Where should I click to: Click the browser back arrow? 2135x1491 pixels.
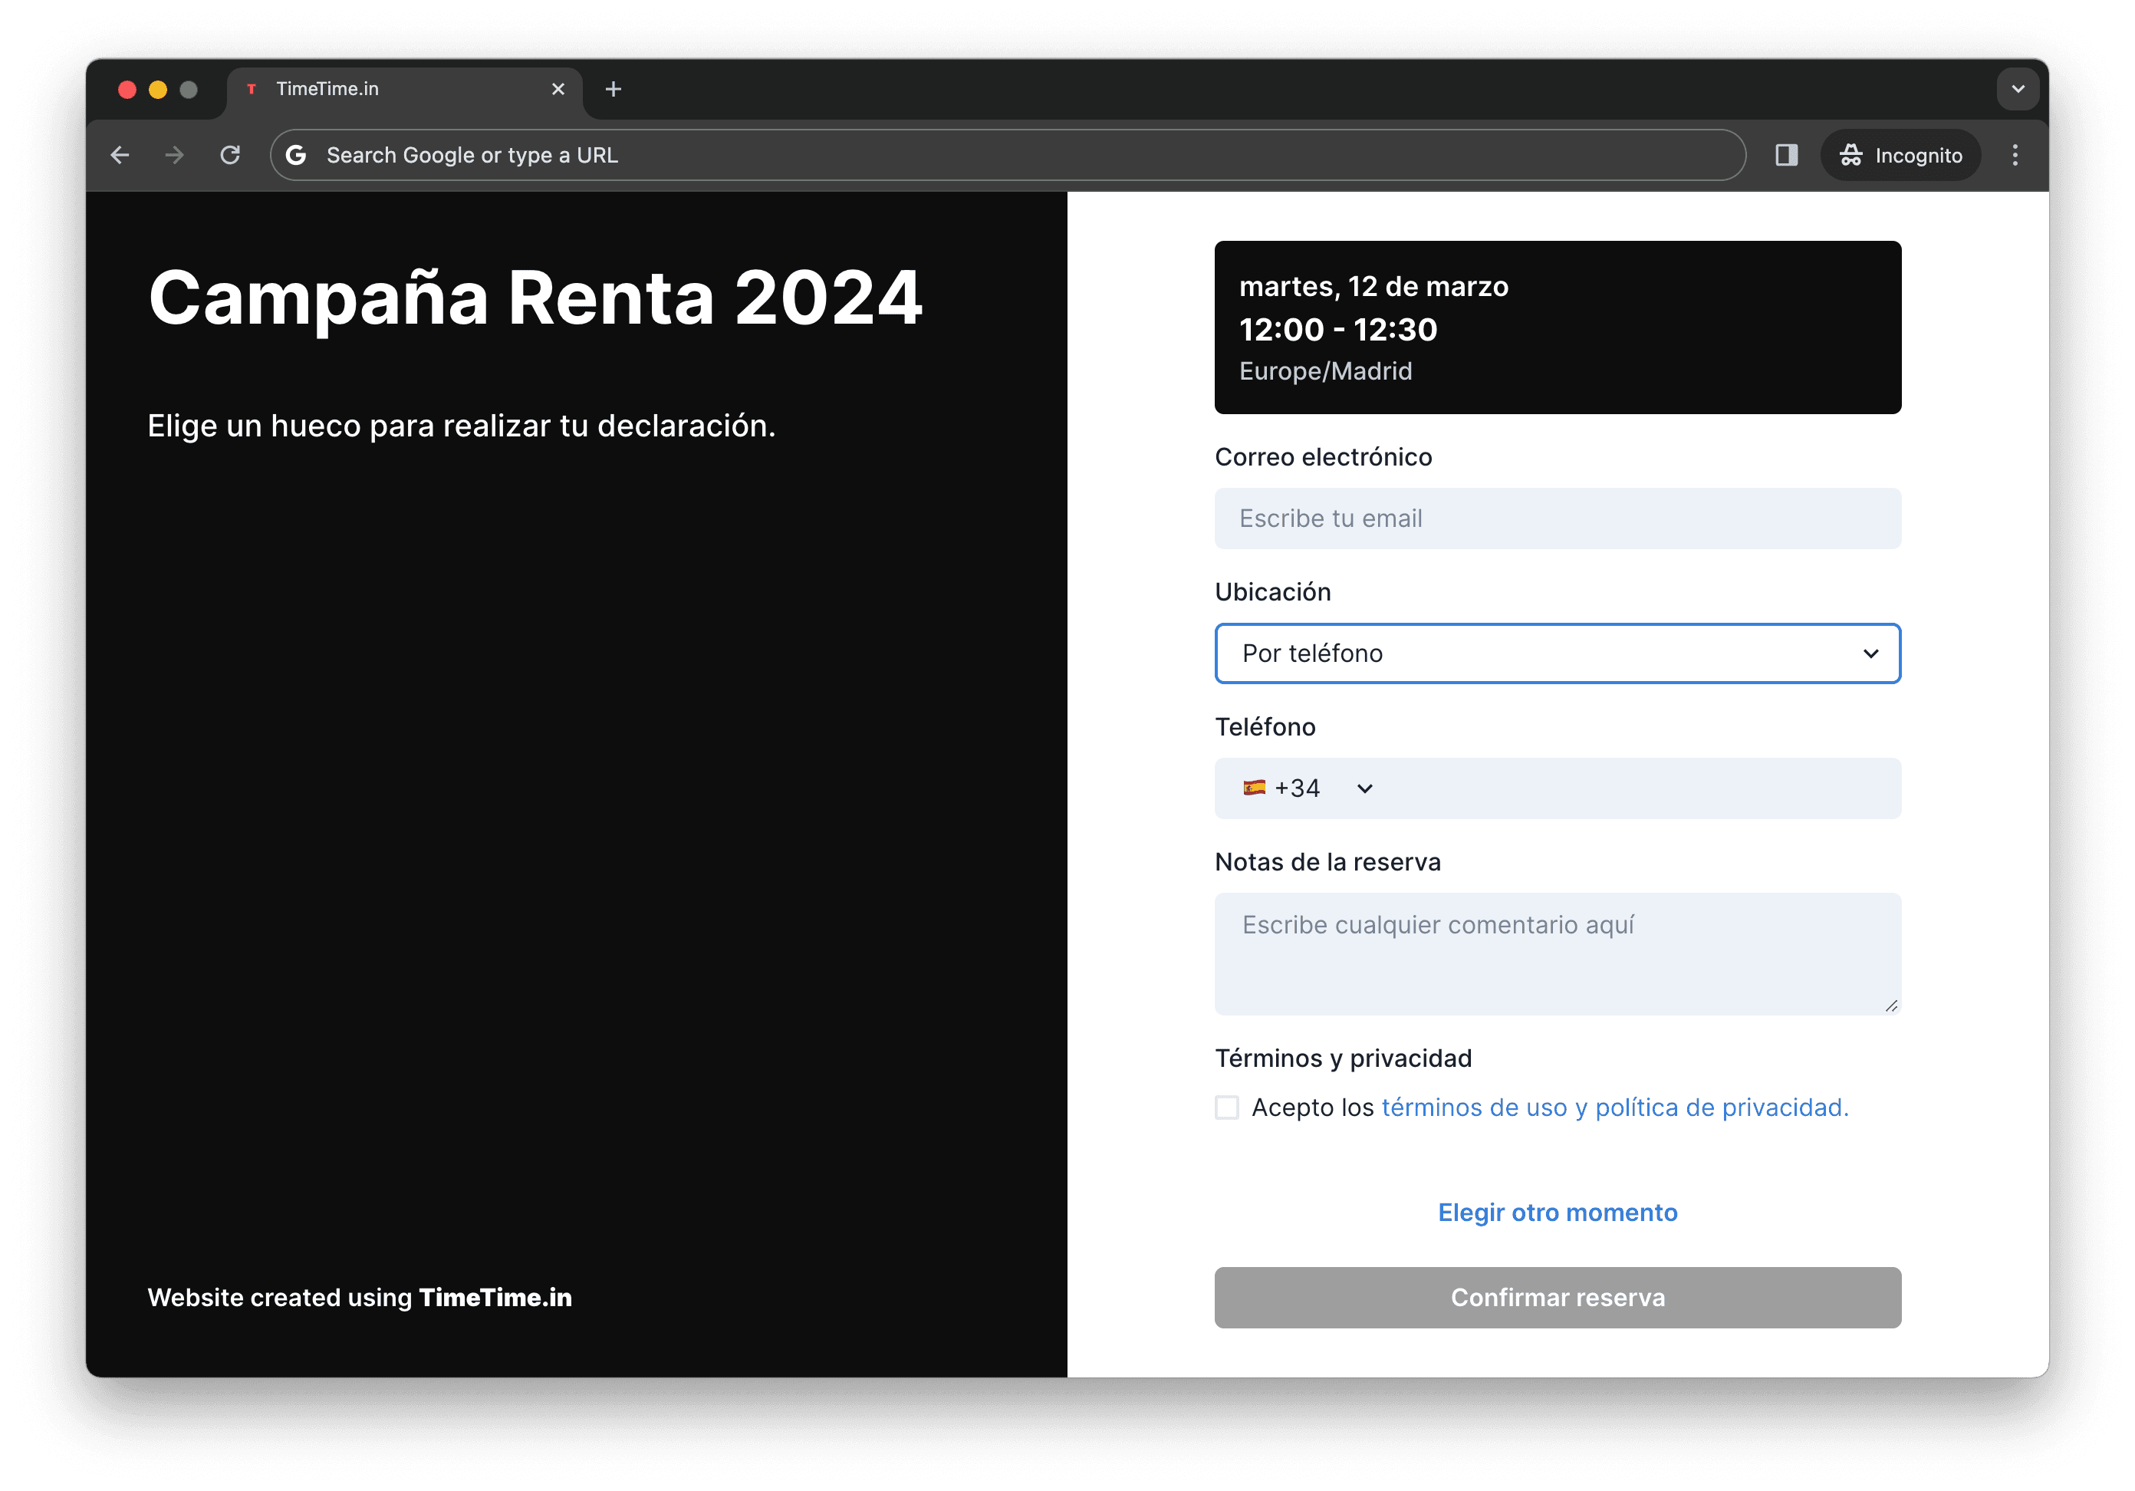(x=120, y=156)
